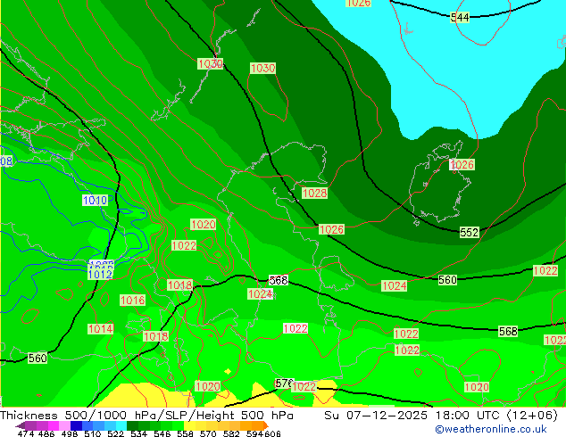Click the 474 legend scale value
Image resolution: width=566 pixels, height=437 pixels.
pos(25,433)
